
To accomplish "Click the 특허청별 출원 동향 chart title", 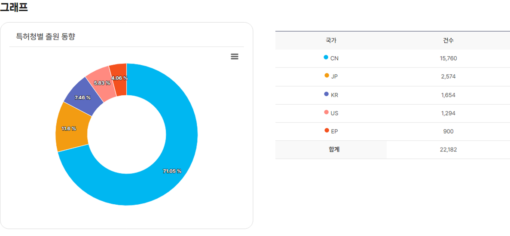I will click(x=46, y=37).
